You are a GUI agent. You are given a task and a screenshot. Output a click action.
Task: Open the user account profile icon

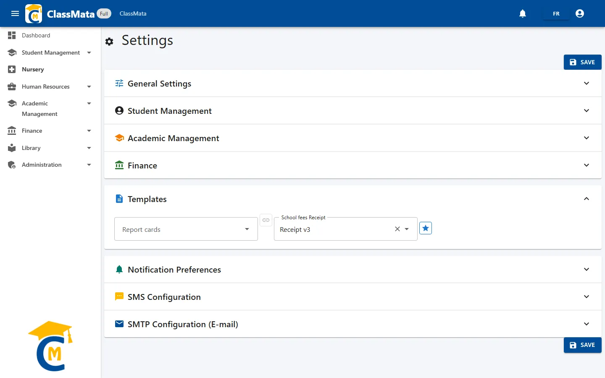pos(580,13)
